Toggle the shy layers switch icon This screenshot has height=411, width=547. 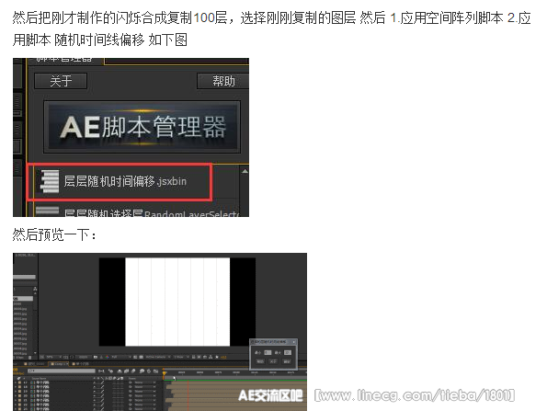tap(120, 371)
